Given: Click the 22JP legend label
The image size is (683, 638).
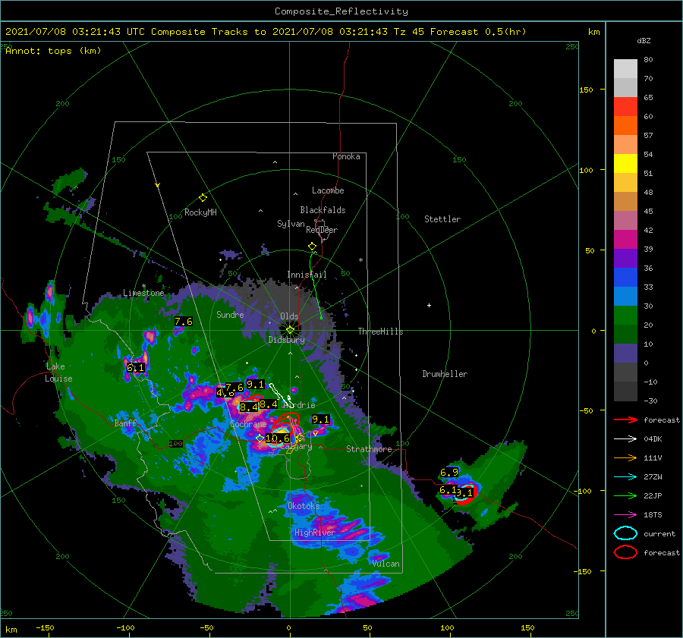Looking at the screenshot, I should 653,495.
